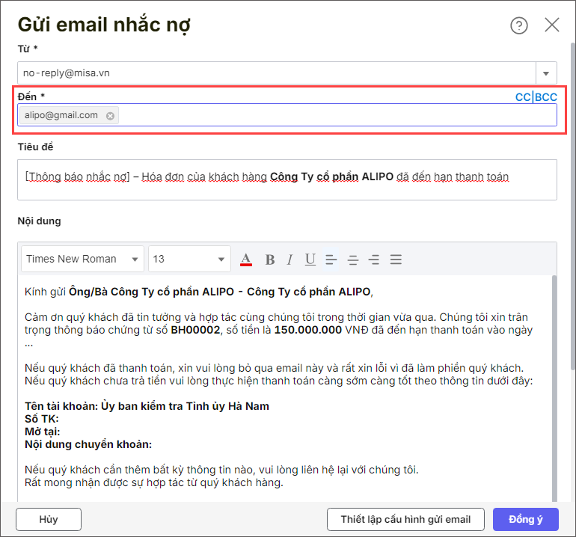Align text left
This screenshot has height=537, width=576.
[331, 260]
